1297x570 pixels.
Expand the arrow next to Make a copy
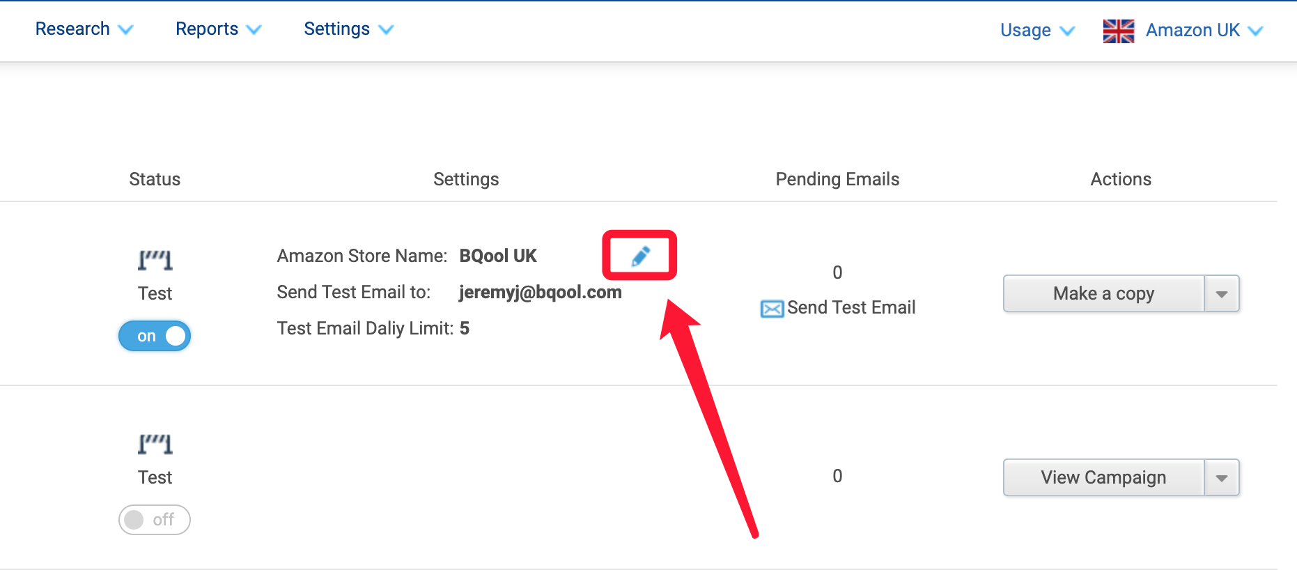point(1222,293)
